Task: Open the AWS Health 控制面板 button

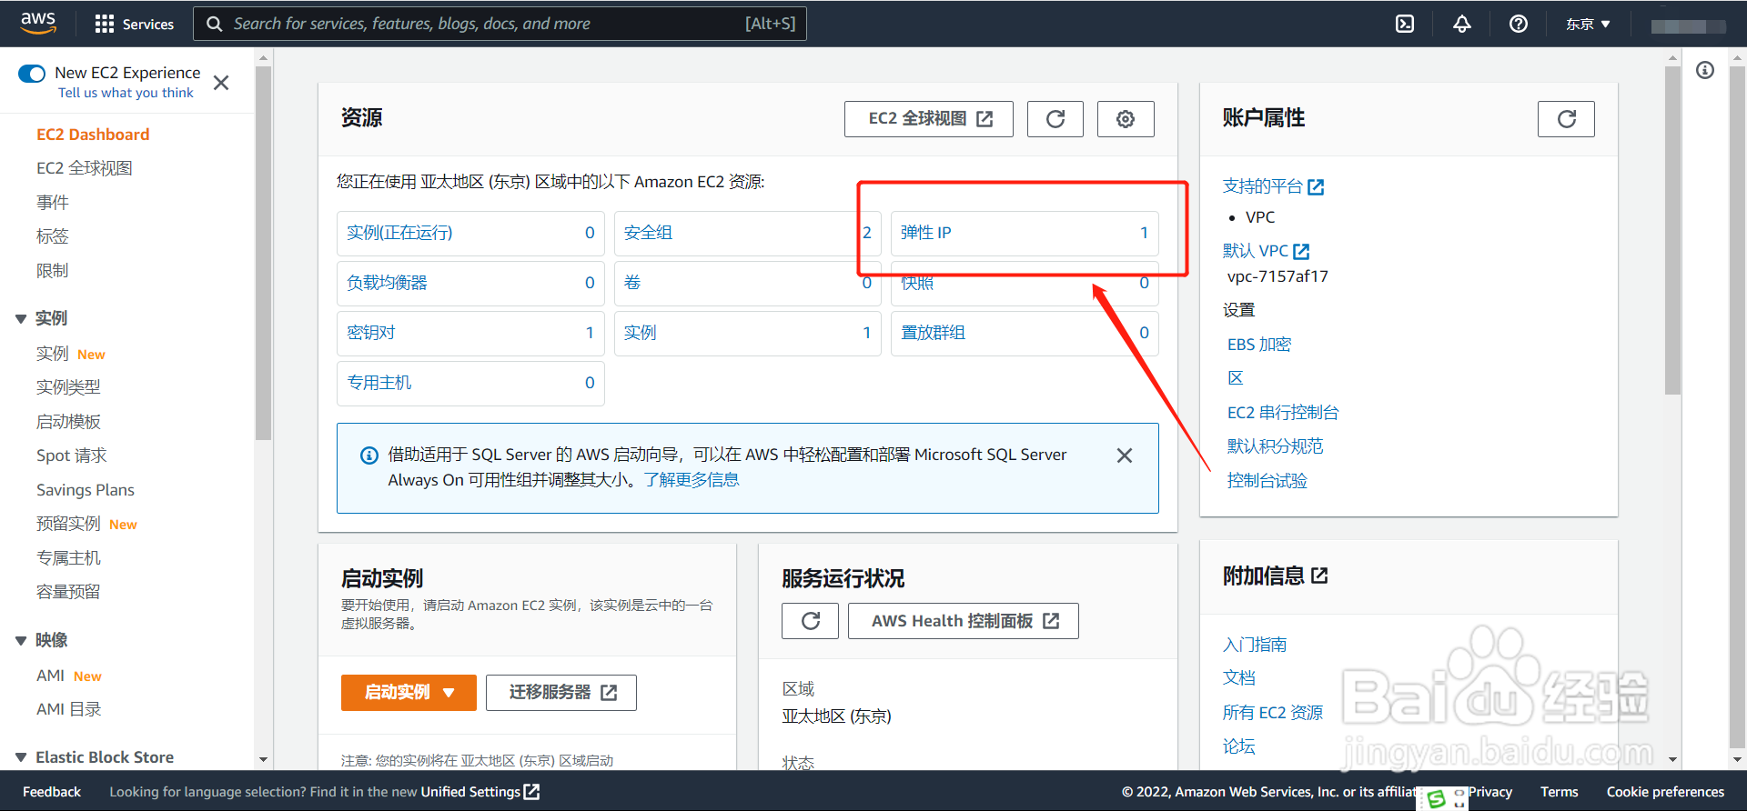Action: click(x=963, y=621)
